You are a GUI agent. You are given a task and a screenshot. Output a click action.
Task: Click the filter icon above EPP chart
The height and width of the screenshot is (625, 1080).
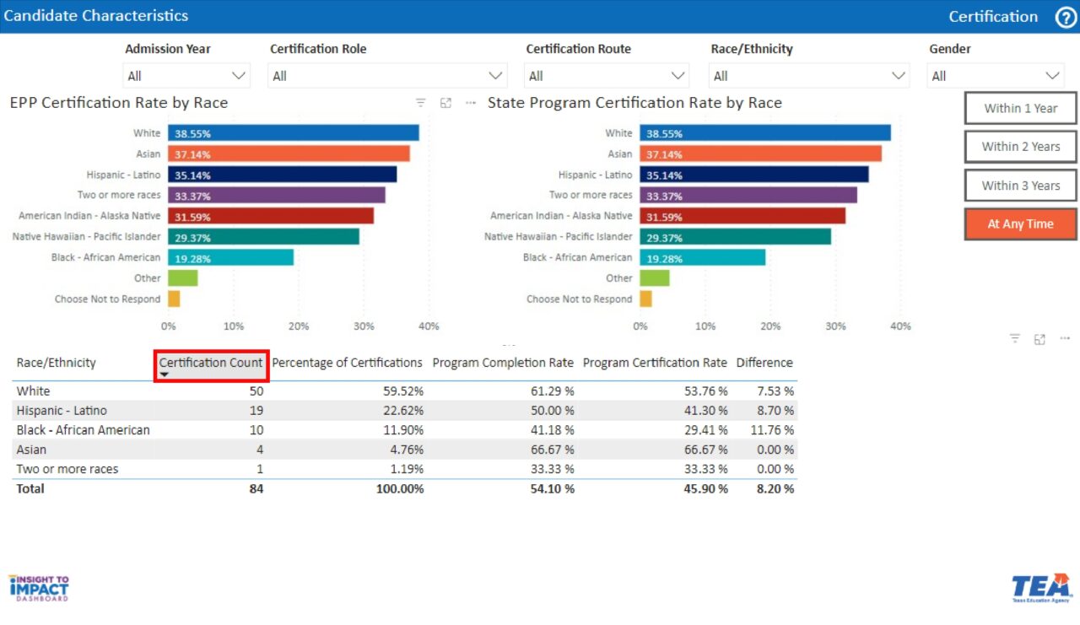pyautogui.click(x=421, y=103)
